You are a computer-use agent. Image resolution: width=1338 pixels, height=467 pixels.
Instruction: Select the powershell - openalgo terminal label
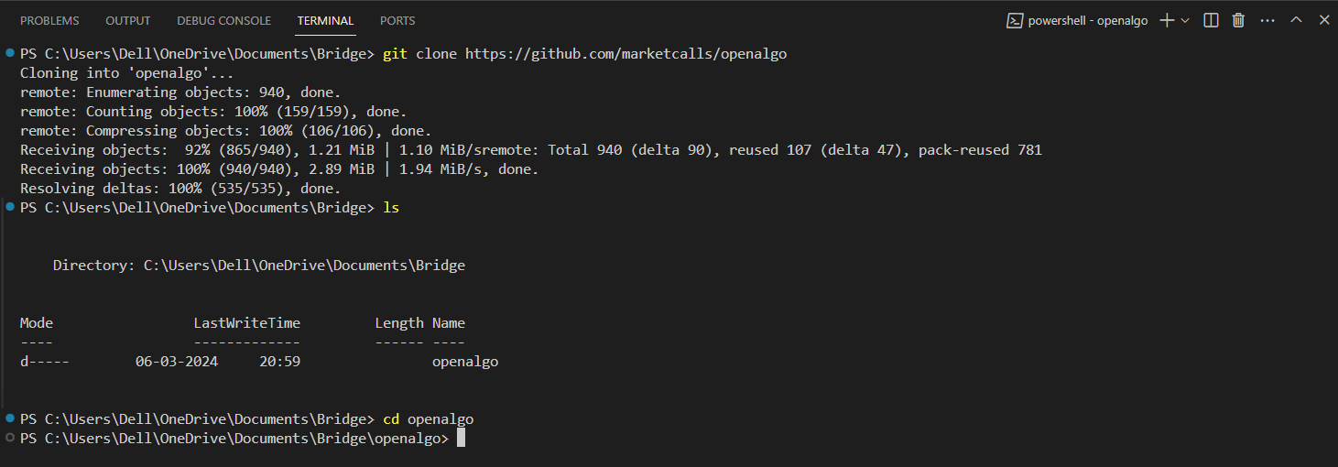click(x=1087, y=20)
